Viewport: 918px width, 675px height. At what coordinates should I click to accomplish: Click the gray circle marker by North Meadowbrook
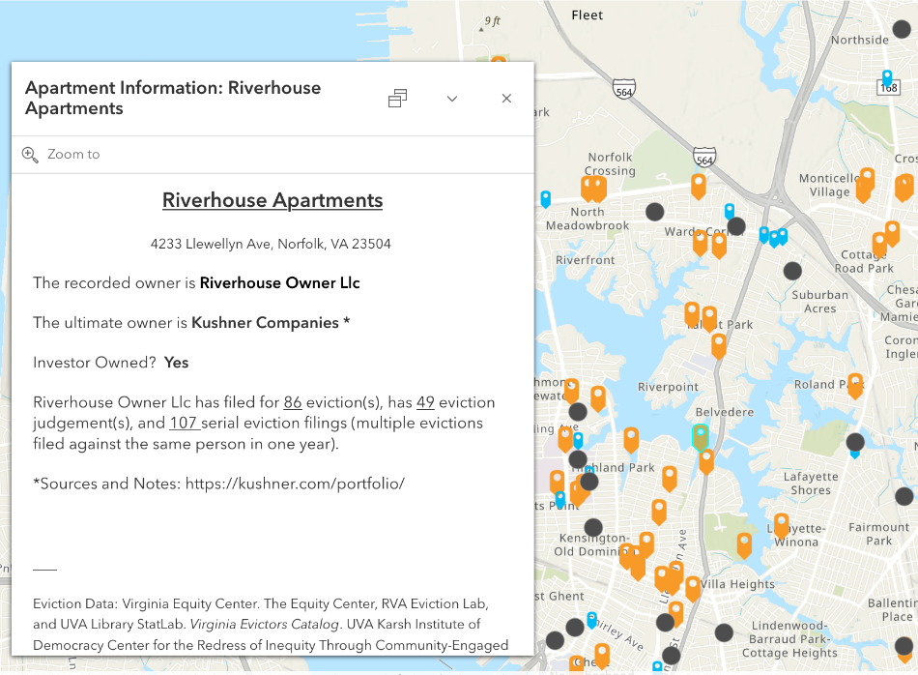click(x=654, y=212)
